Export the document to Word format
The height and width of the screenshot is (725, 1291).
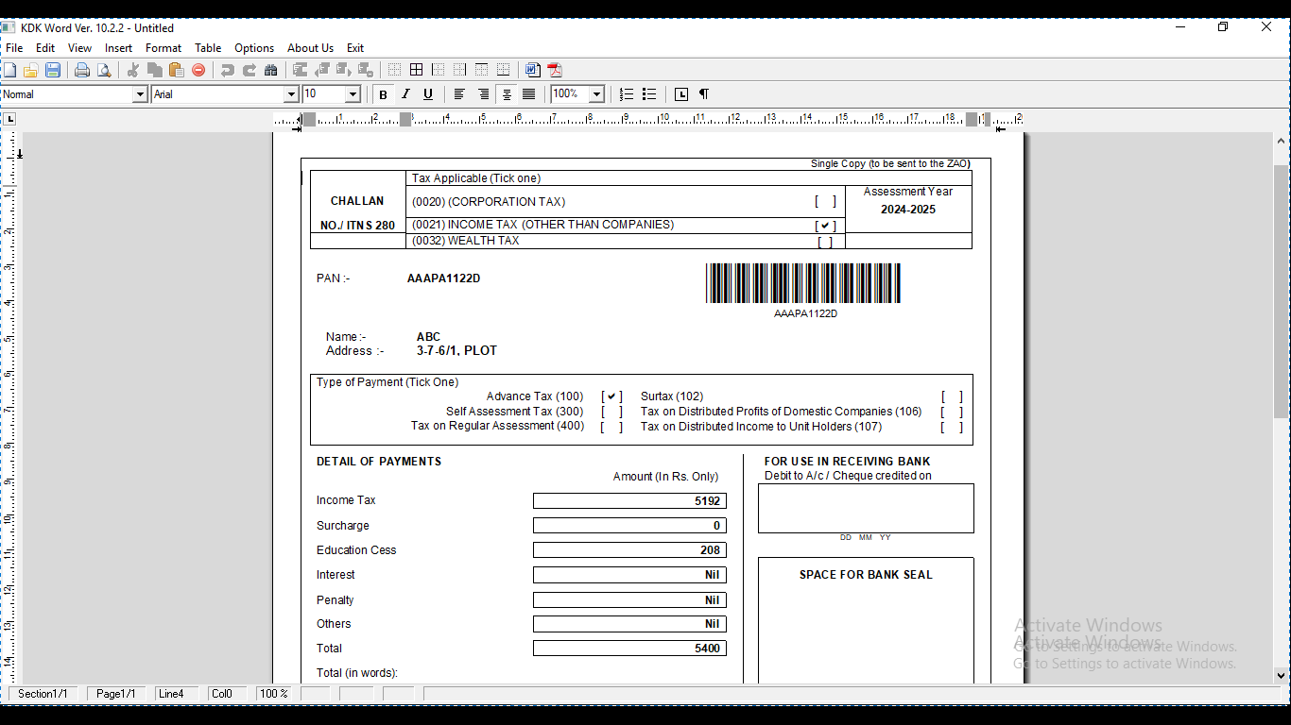533,70
